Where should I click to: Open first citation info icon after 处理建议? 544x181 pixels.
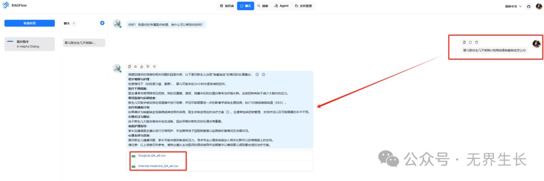click(x=257, y=74)
